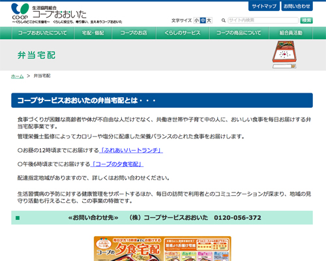The width and height of the screenshot is (326, 261).
Task: Click the 夕食宅配 banner image
Action: click(x=162, y=249)
